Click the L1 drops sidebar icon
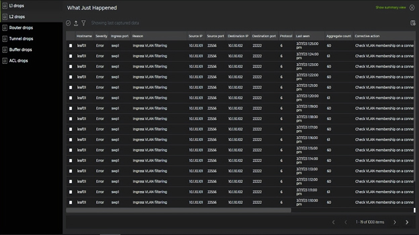The height and width of the screenshot is (235, 419). point(5,6)
